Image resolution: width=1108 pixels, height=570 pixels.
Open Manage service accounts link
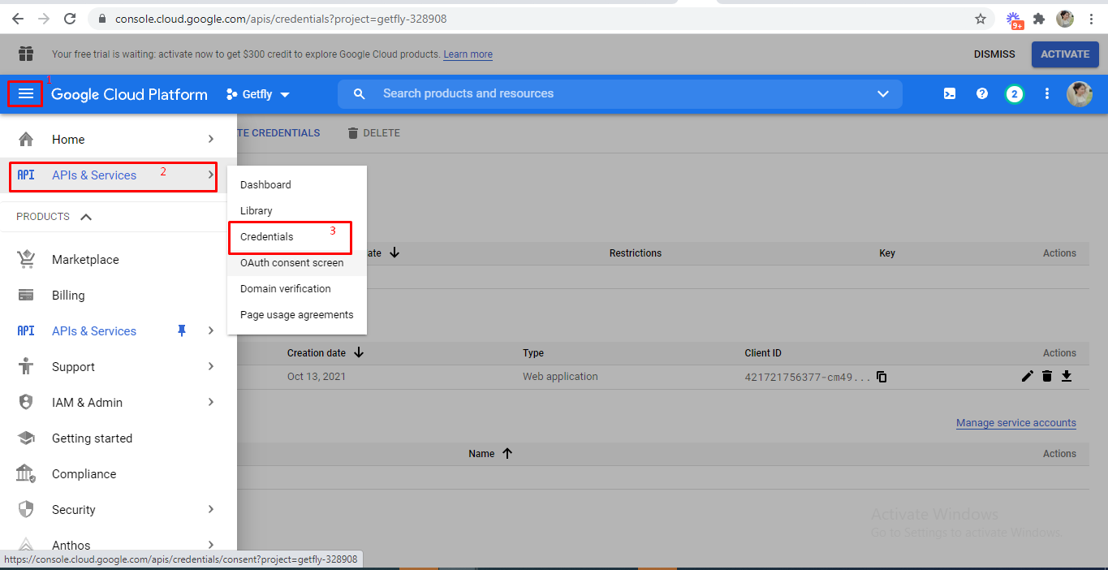(x=1015, y=423)
